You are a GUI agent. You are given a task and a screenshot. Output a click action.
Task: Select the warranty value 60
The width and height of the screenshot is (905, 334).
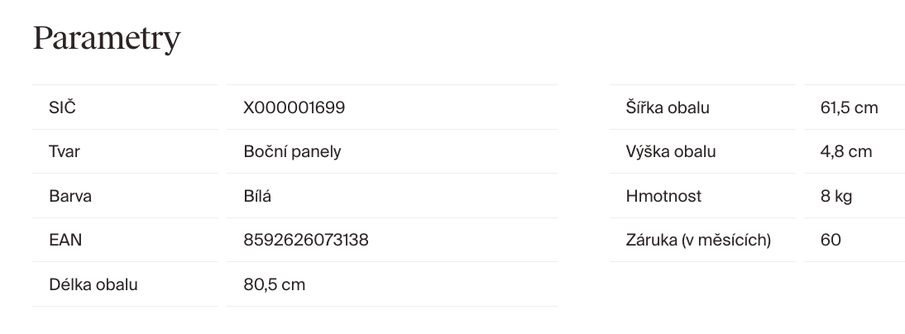click(831, 241)
